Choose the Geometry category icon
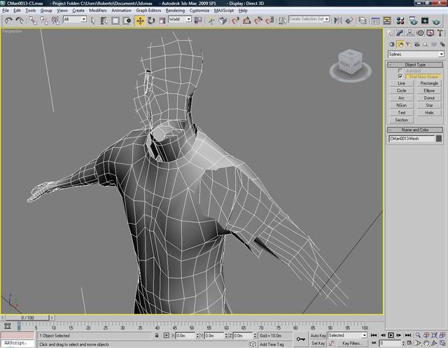 [392, 44]
